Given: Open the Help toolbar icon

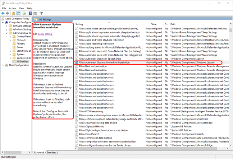Looking at the screenshot, I should click(30, 13).
